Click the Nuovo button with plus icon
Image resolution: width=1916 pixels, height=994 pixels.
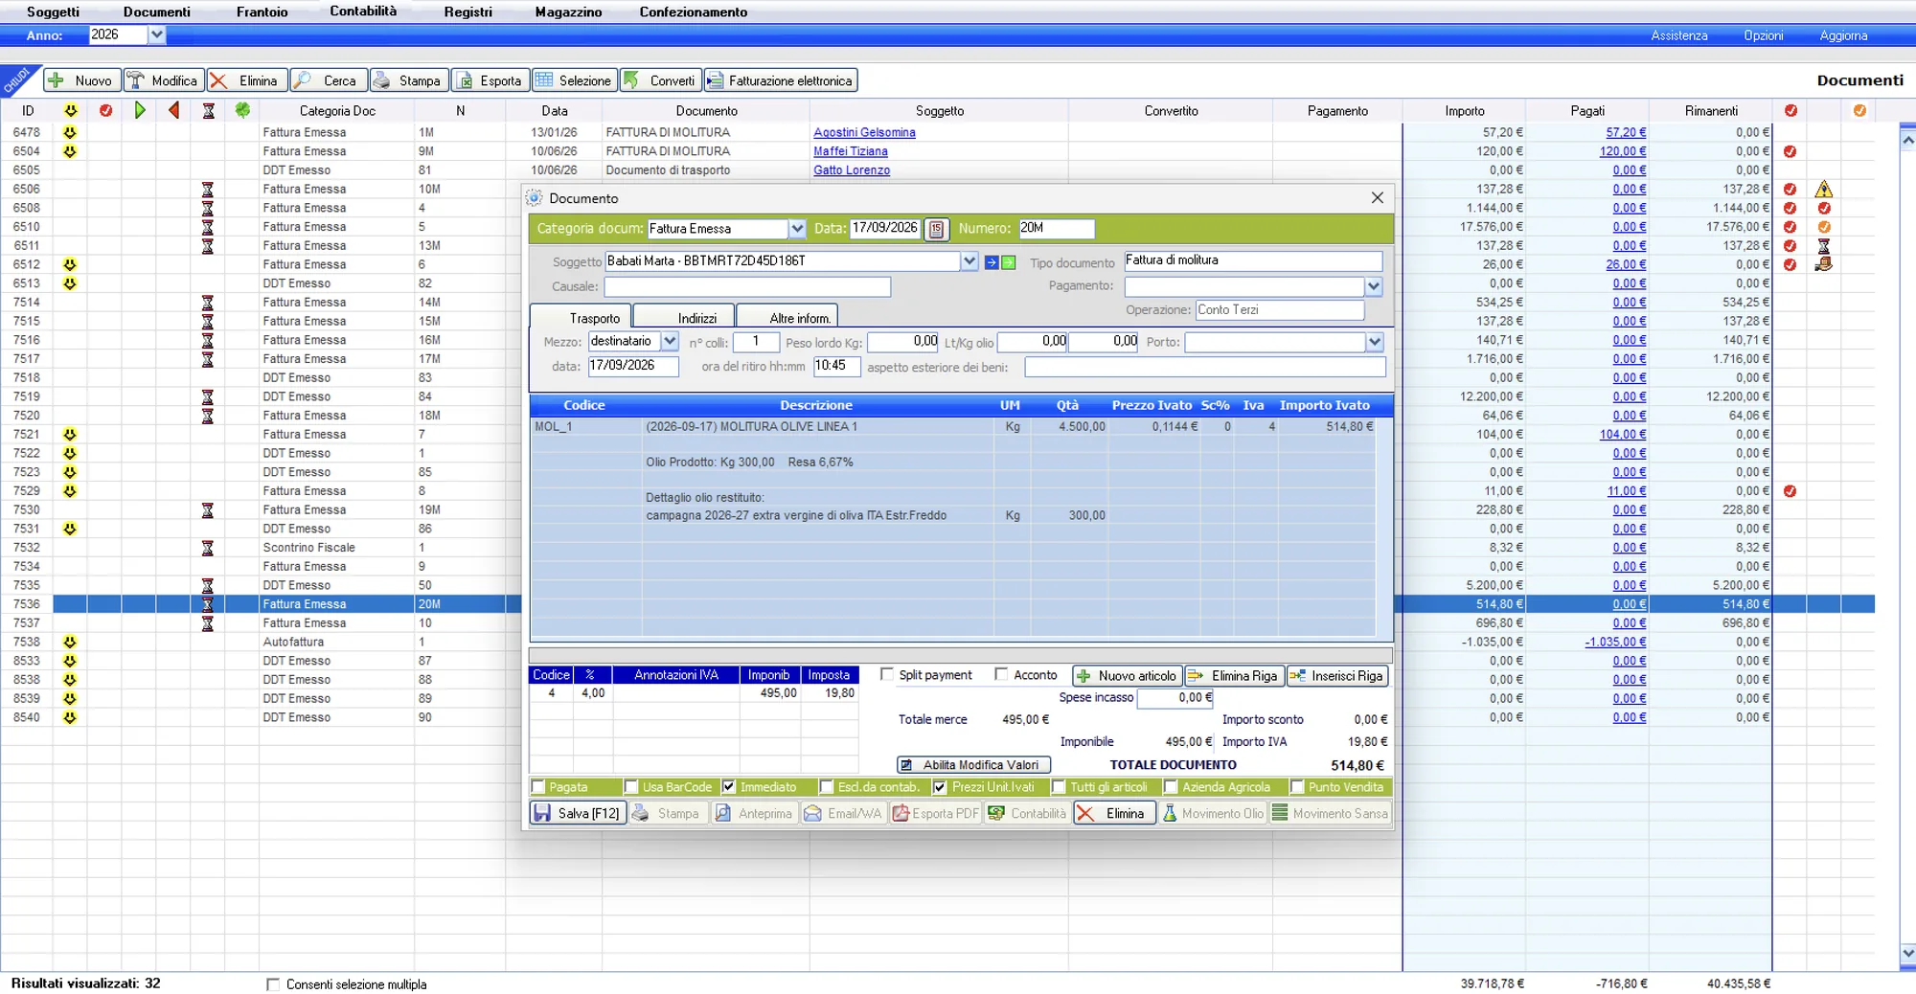(x=82, y=80)
